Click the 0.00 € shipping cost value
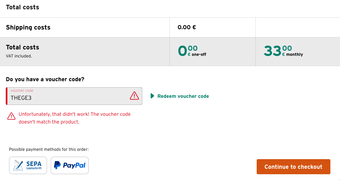This screenshot has width=340, height=180. point(187,27)
